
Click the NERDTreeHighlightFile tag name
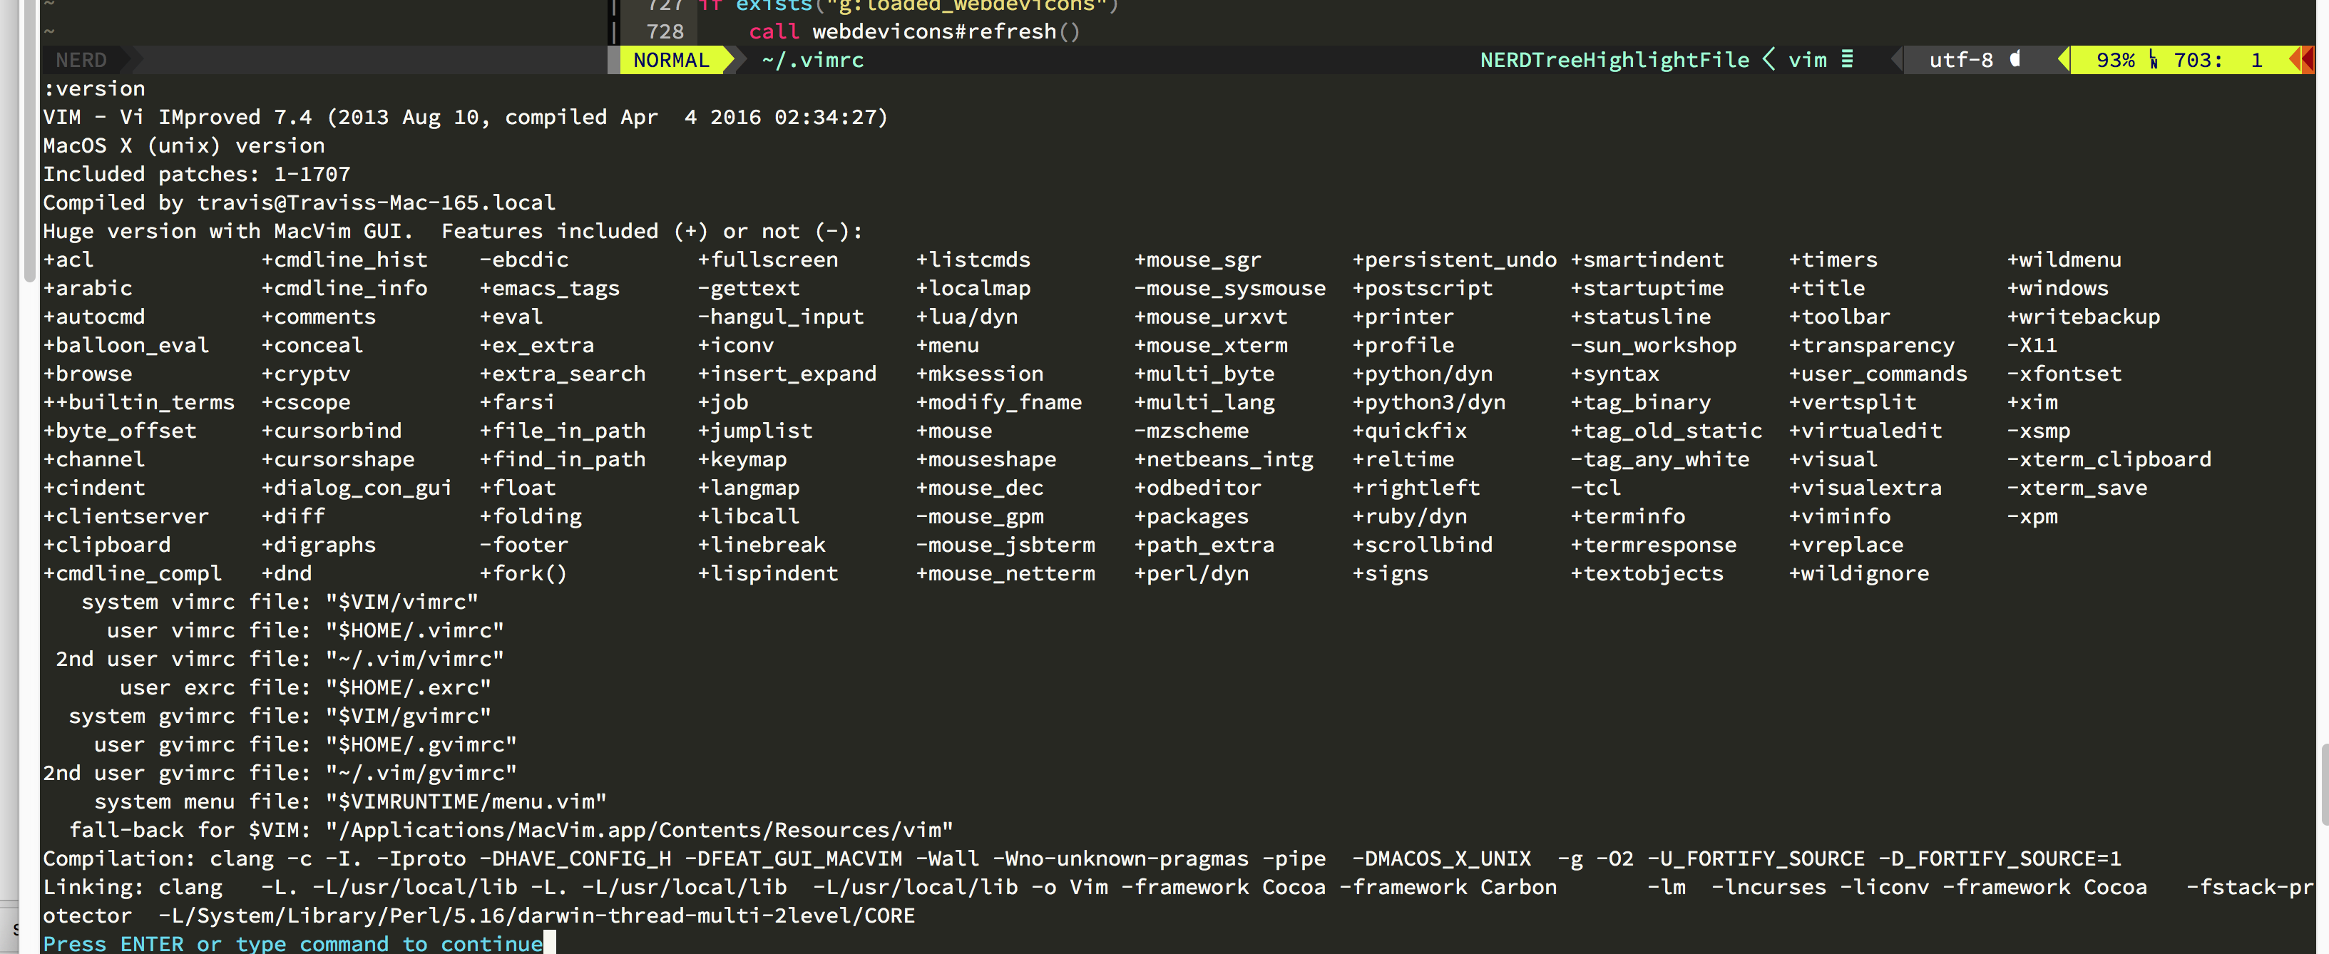tap(1614, 61)
